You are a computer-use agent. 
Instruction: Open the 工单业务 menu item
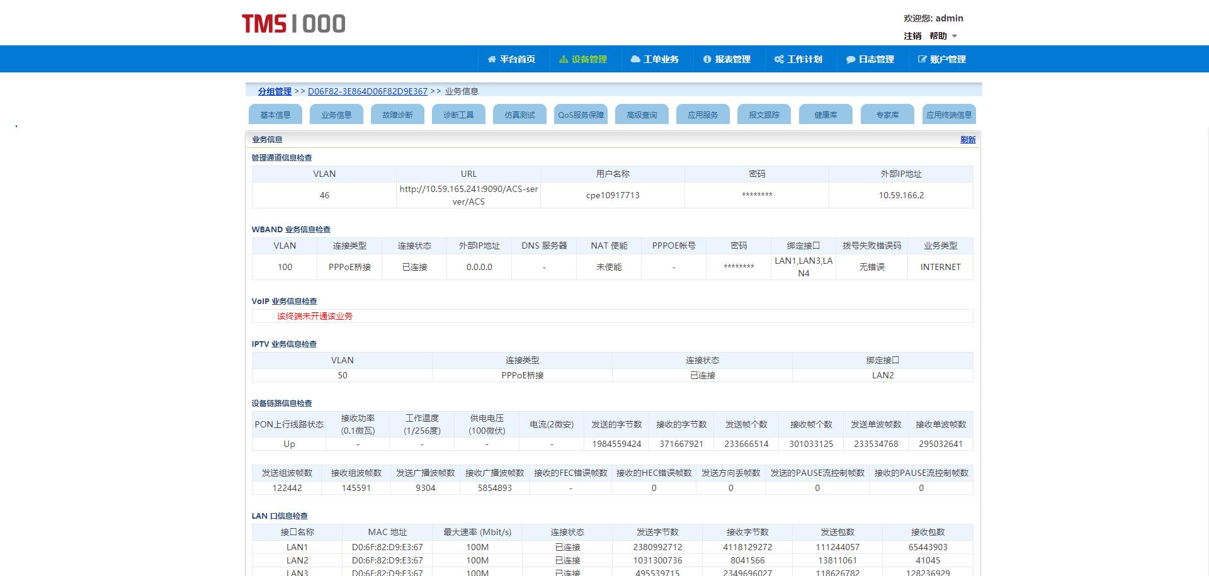click(x=655, y=59)
